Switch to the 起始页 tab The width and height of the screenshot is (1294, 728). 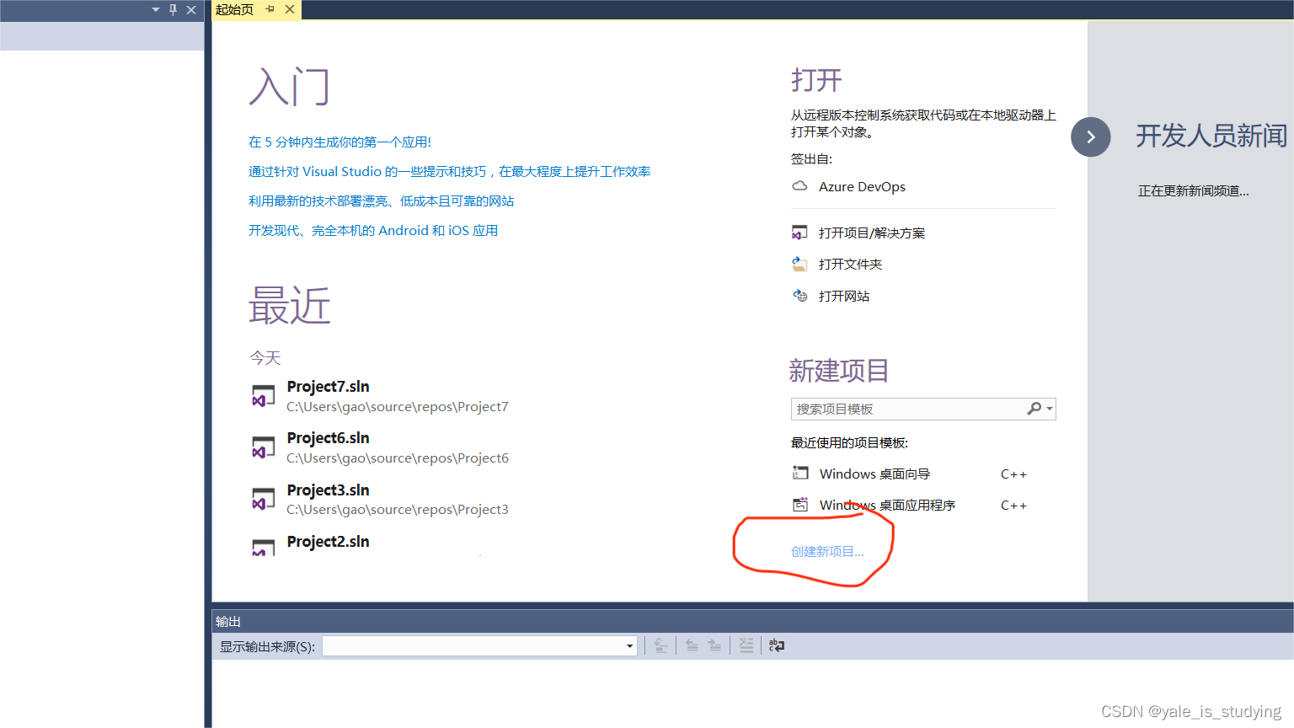(x=234, y=9)
